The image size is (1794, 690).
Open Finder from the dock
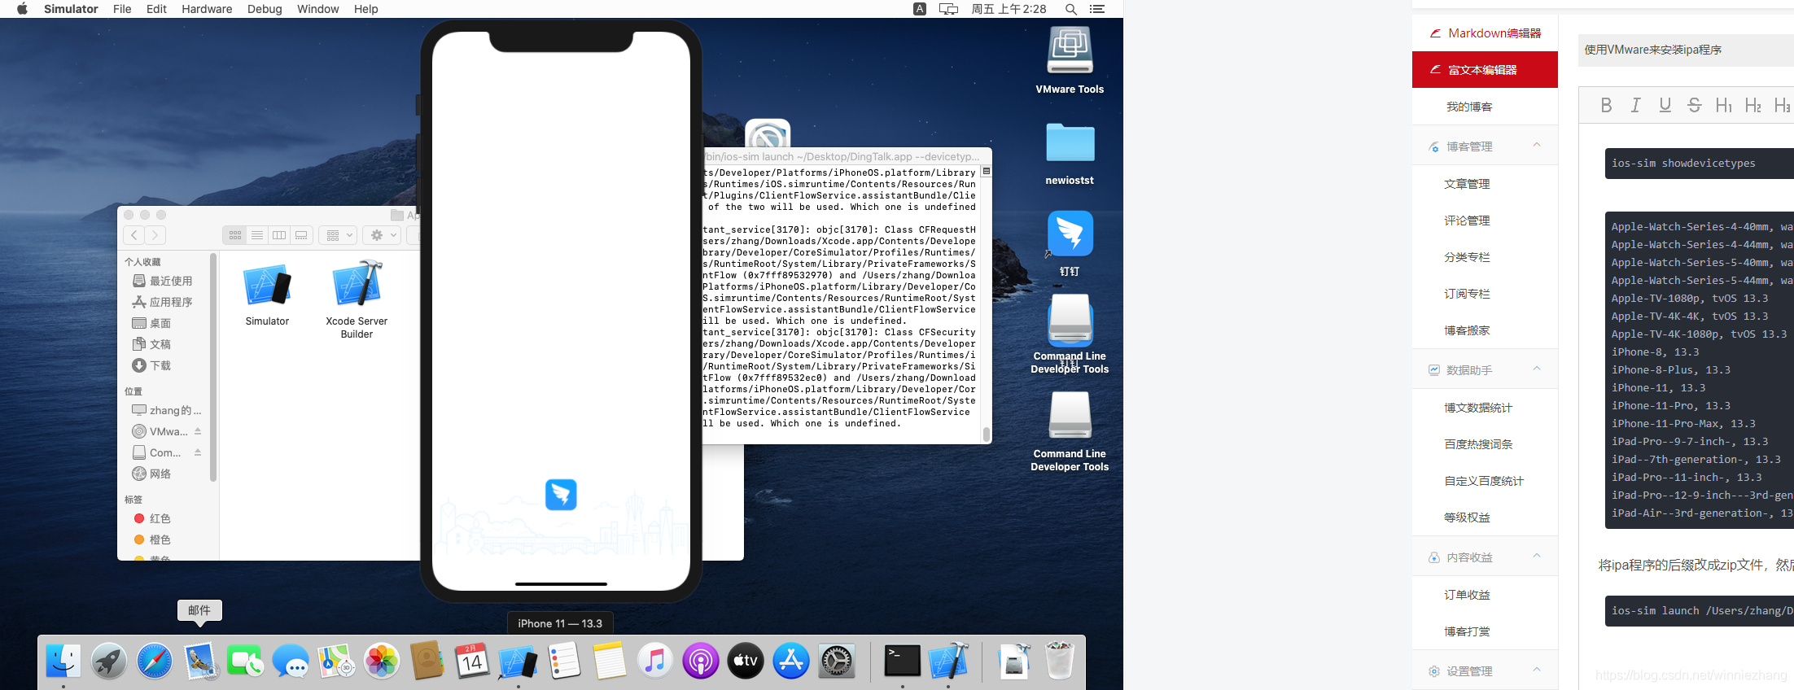pos(63,661)
